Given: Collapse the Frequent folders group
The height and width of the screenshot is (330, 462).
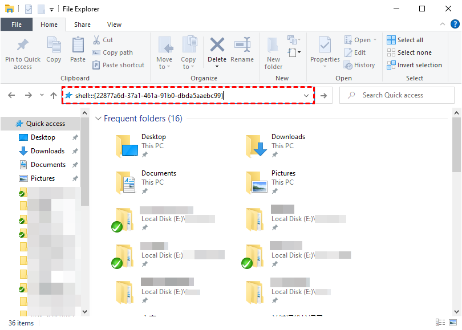Looking at the screenshot, I should (x=98, y=119).
